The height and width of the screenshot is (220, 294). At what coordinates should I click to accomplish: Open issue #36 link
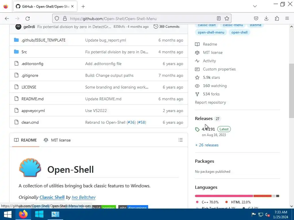(x=131, y=123)
